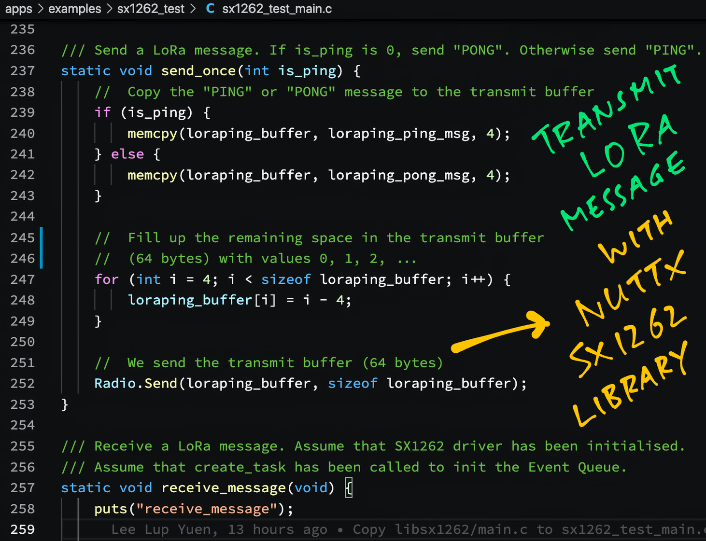Place cursor at highlighted opening brace on line 257
This screenshot has height=541, width=706.
pyautogui.click(x=349, y=488)
